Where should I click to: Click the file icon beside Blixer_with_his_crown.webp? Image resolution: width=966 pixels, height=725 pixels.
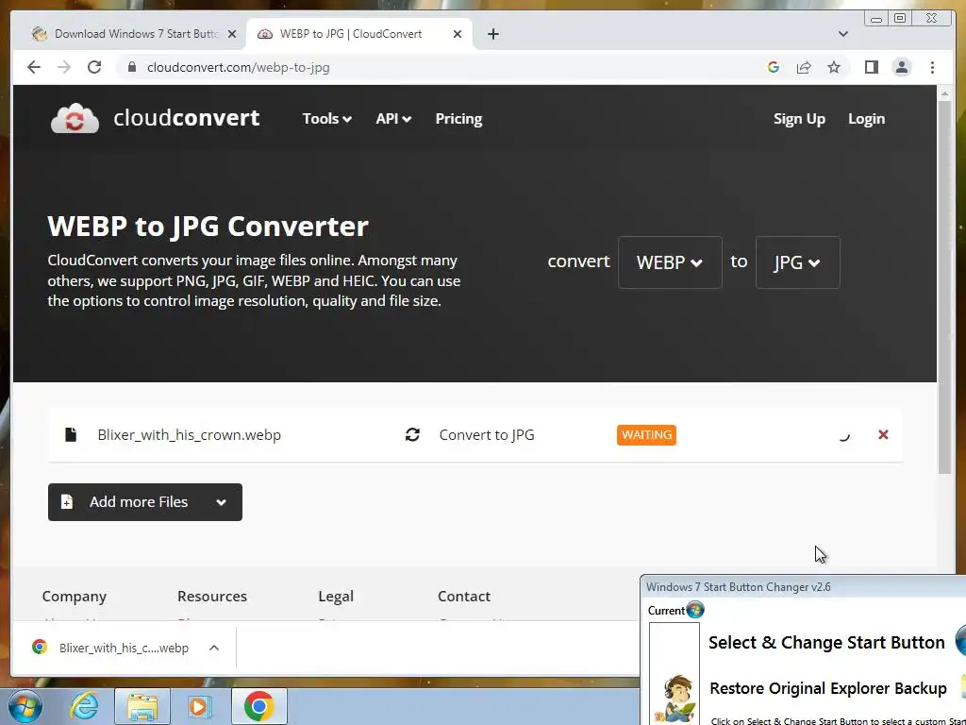click(x=71, y=434)
